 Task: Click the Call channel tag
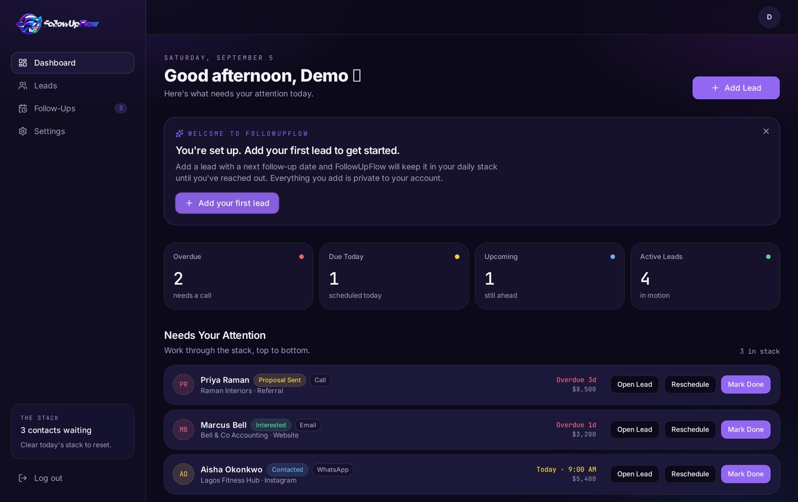[x=320, y=380]
